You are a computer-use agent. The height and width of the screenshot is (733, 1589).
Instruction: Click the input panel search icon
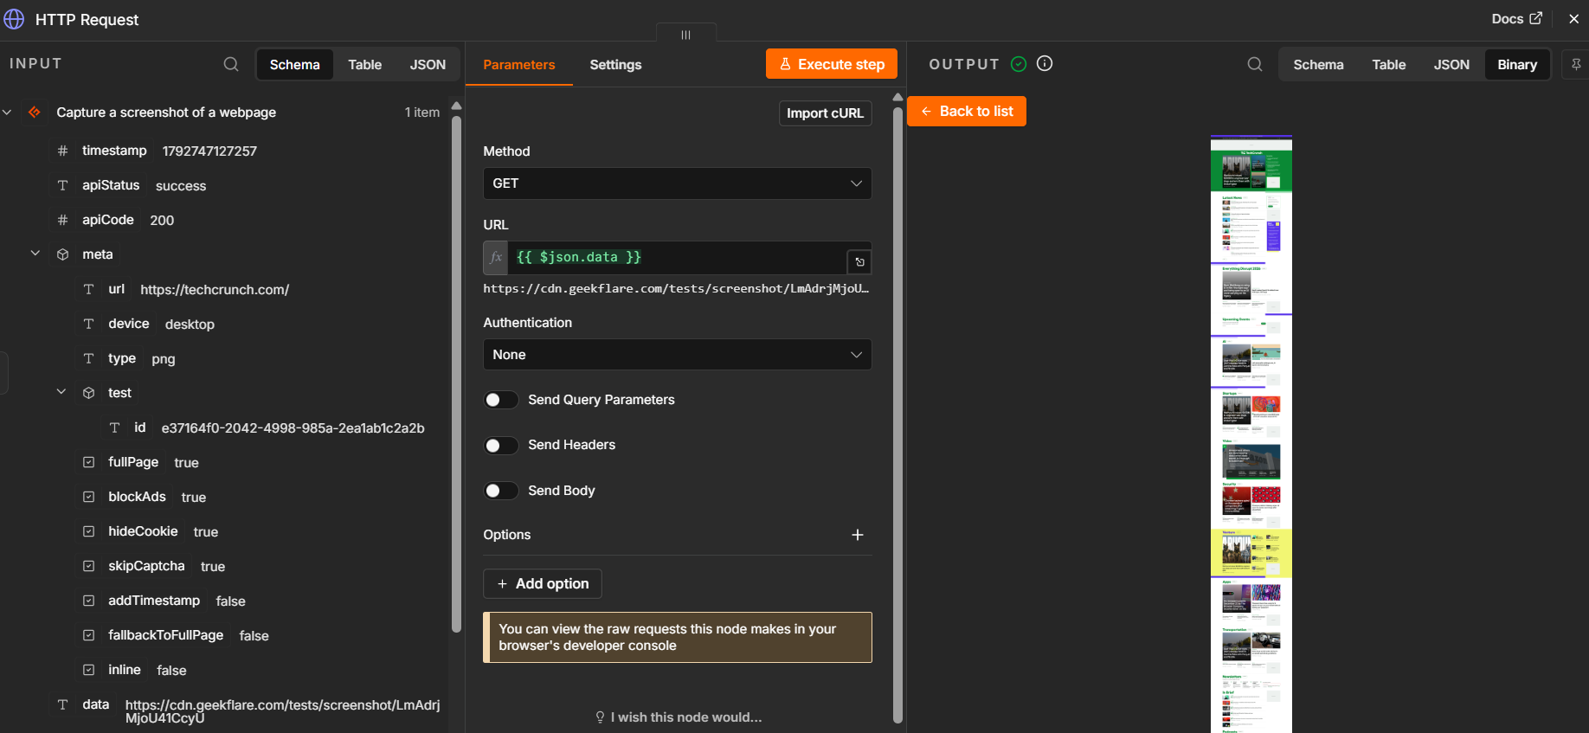(x=231, y=64)
